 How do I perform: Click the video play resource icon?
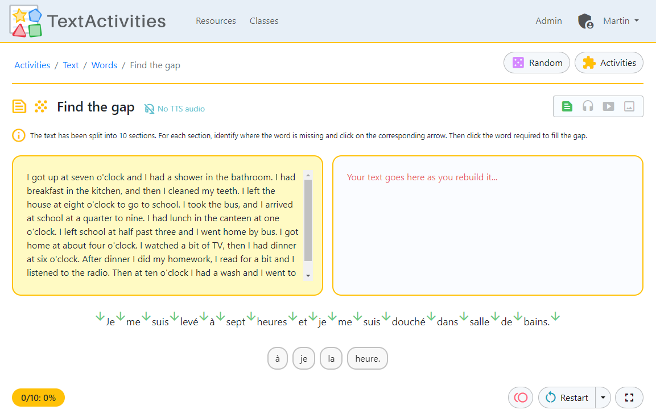tap(608, 106)
